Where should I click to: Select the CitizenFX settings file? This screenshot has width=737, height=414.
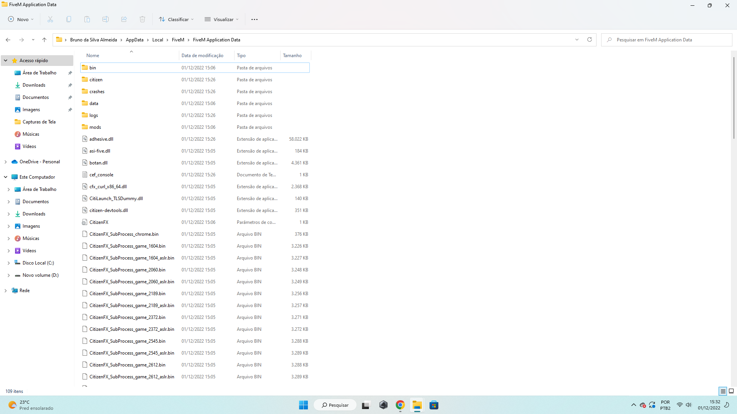coord(195,222)
